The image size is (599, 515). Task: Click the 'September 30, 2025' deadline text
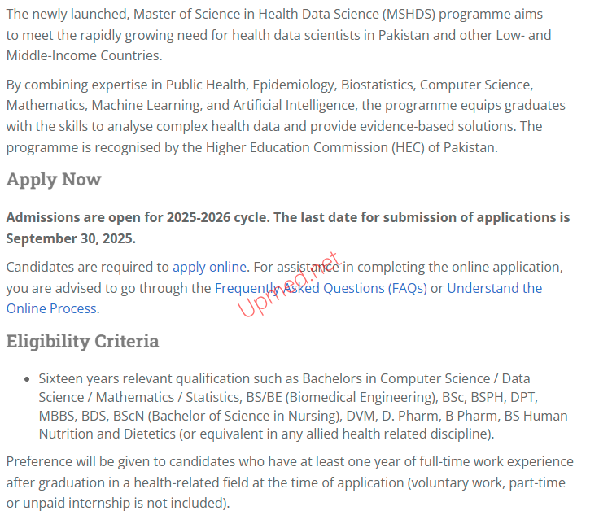tap(71, 238)
